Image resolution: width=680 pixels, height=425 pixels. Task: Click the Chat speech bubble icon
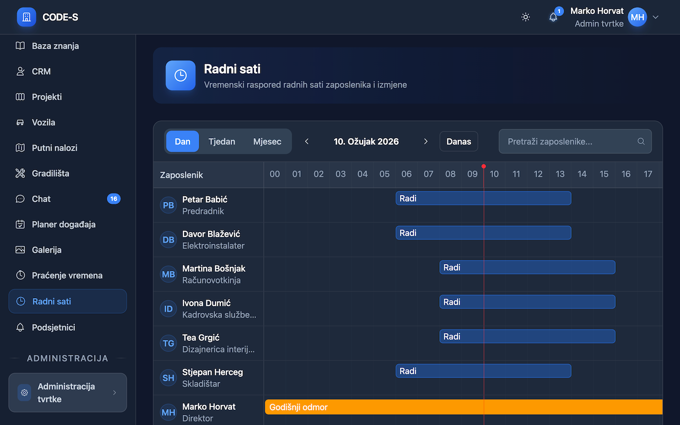point(20,199)
